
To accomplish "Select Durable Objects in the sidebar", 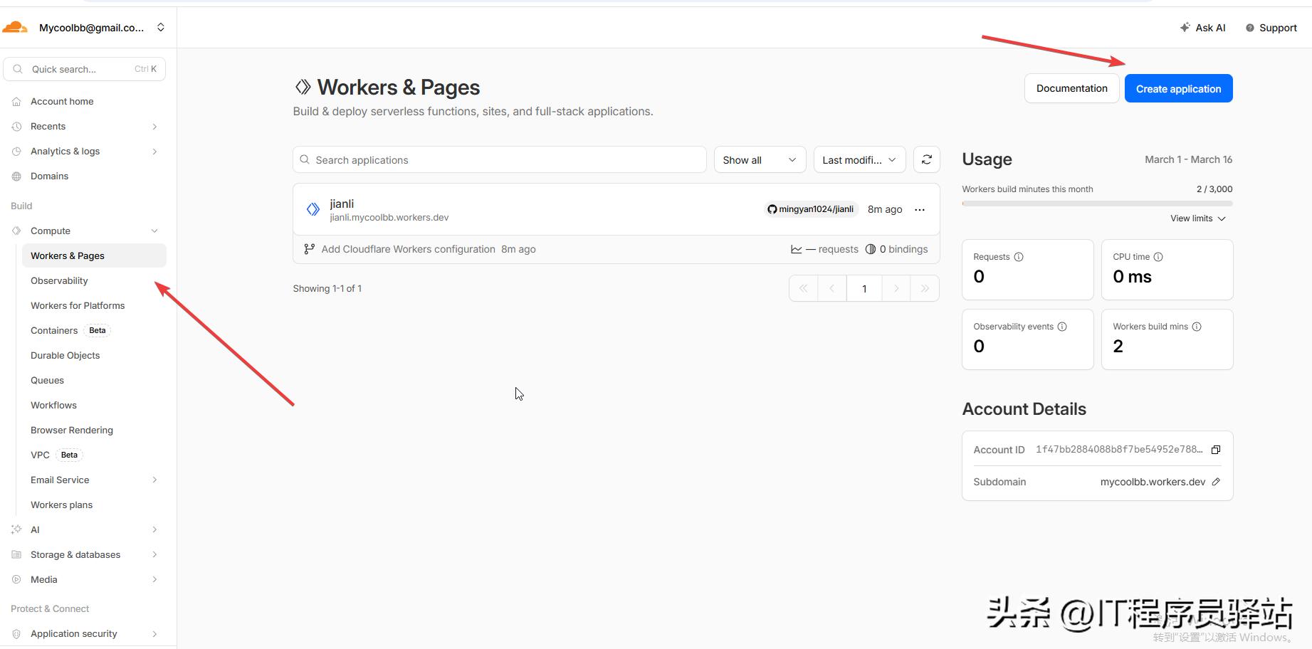I will pos(65,356).
